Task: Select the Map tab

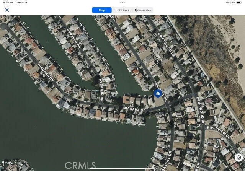Action: (102, 10)
